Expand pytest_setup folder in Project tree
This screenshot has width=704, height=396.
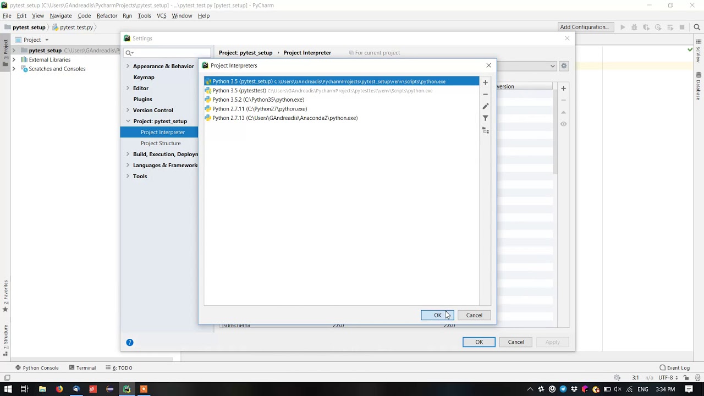pos(14,51)
